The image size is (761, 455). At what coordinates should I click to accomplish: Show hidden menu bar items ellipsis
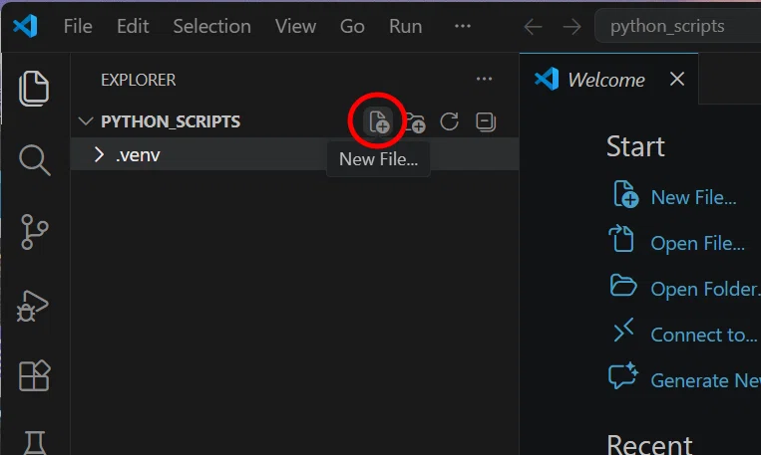click(x=463, y=26)
